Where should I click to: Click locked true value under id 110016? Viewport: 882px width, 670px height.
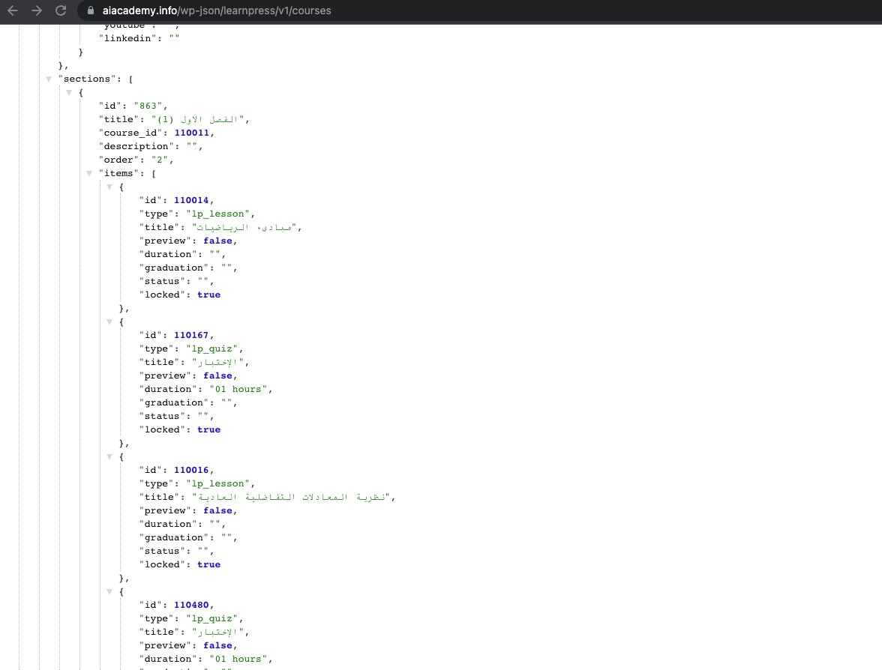click(208, 564)
